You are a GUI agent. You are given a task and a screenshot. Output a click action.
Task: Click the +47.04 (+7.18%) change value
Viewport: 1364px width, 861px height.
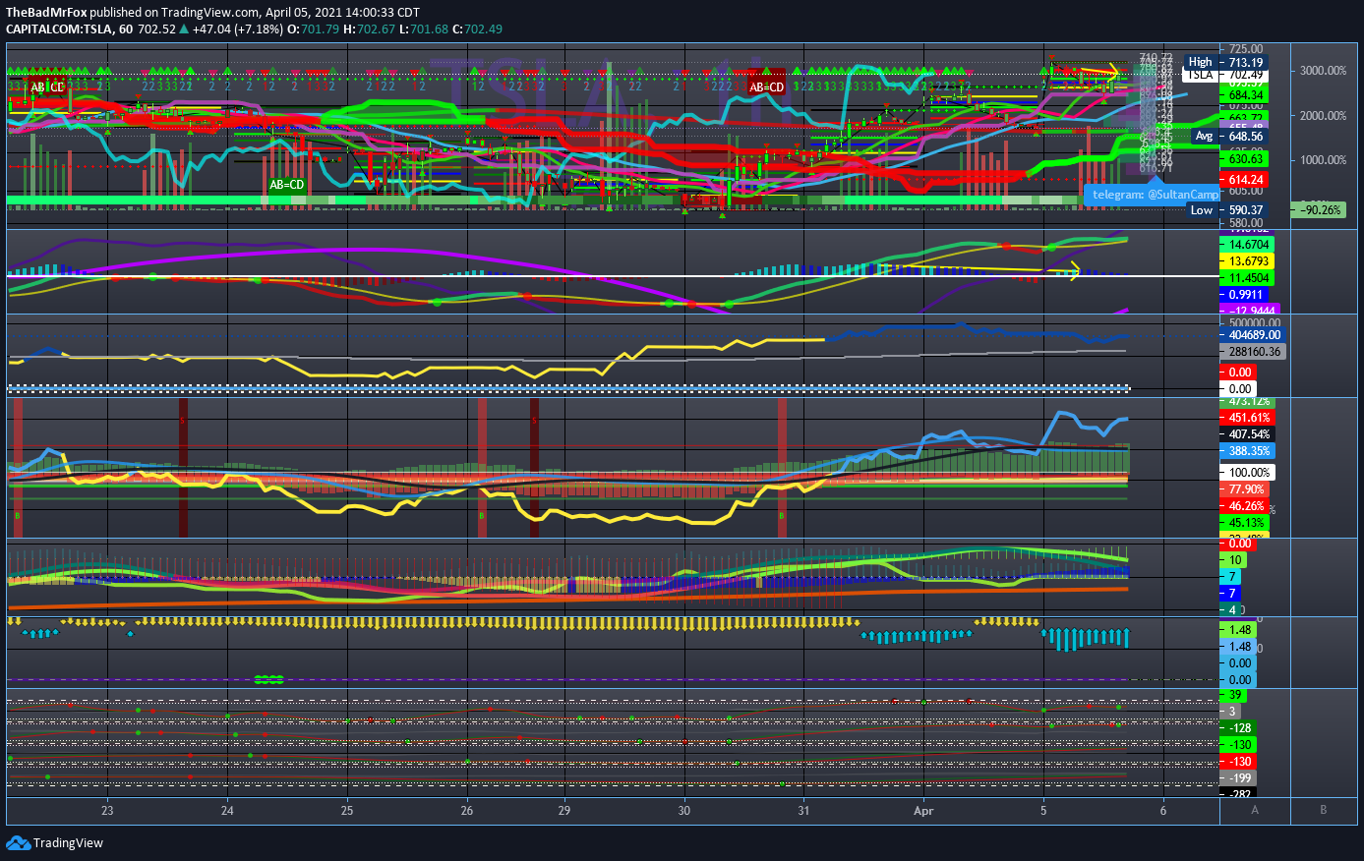tap(236, 29)
